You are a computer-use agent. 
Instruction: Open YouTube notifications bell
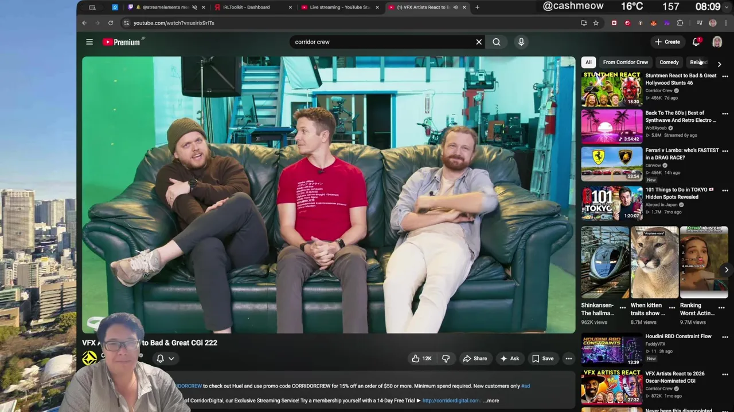[696, 42]
